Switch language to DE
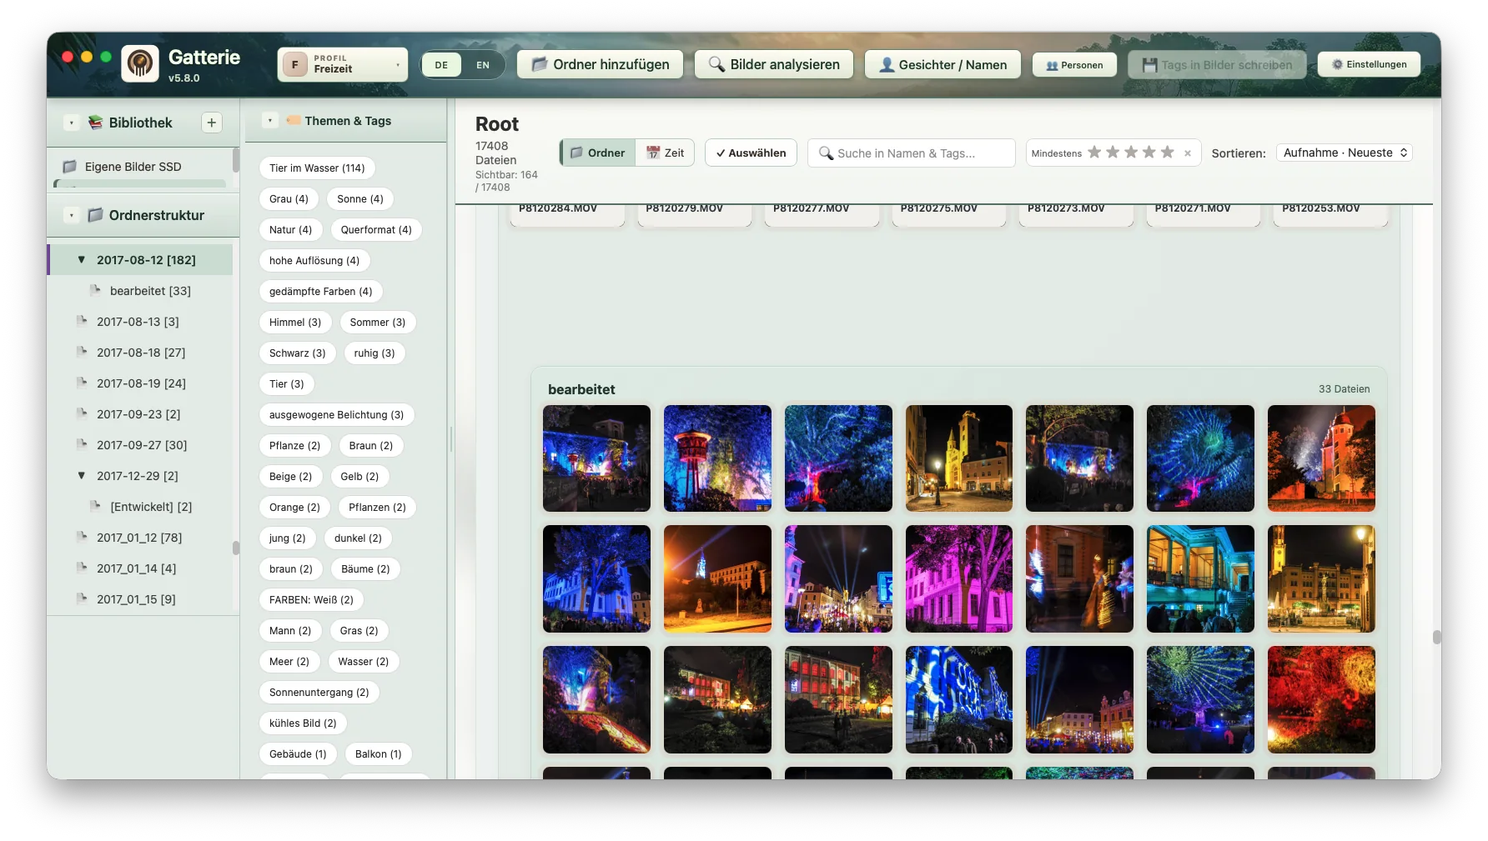Image resolution: width=1488 pixels, height=841 pixels. coord(441,65)
